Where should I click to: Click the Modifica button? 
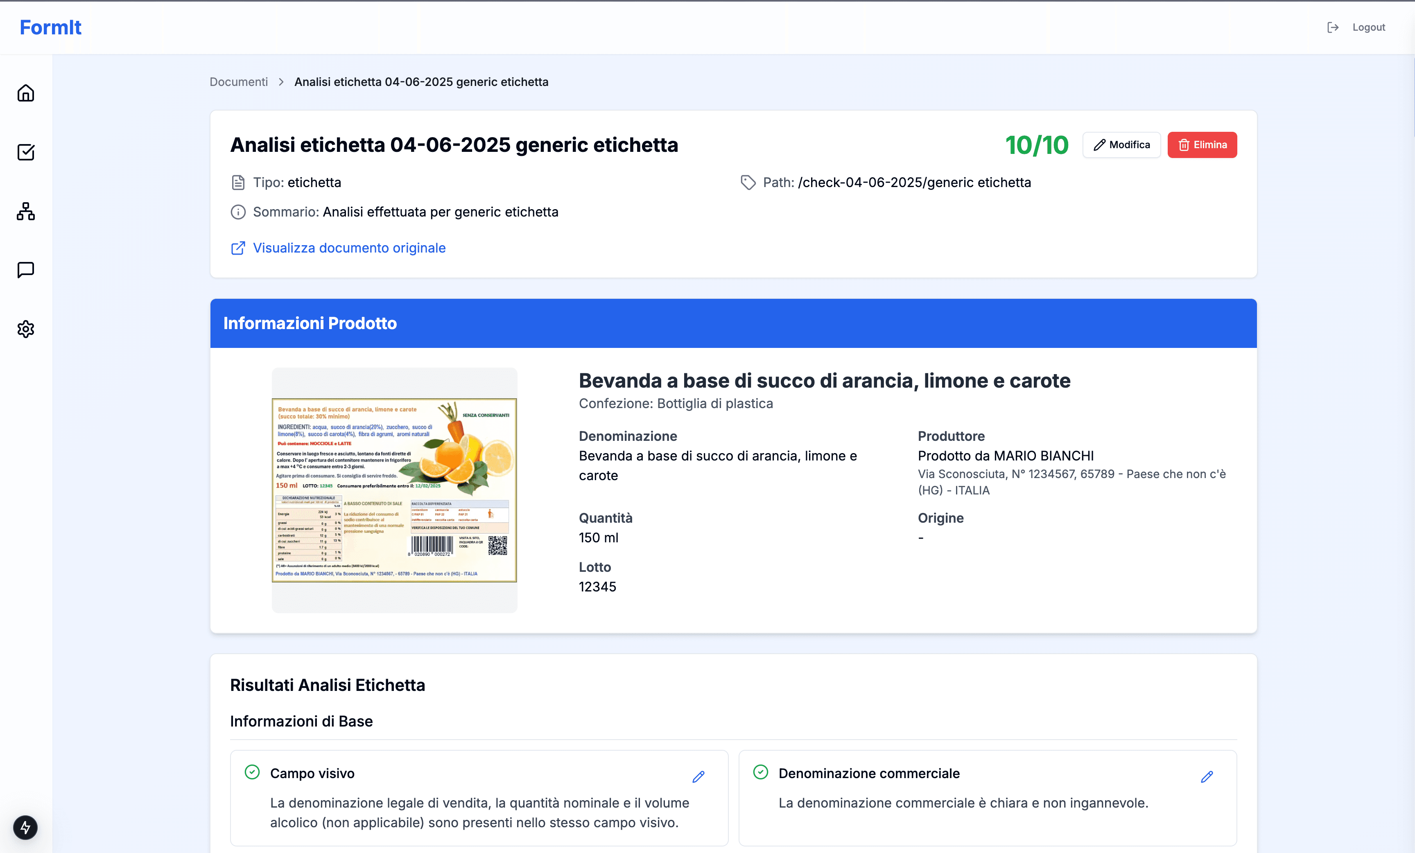point(1121,144)
